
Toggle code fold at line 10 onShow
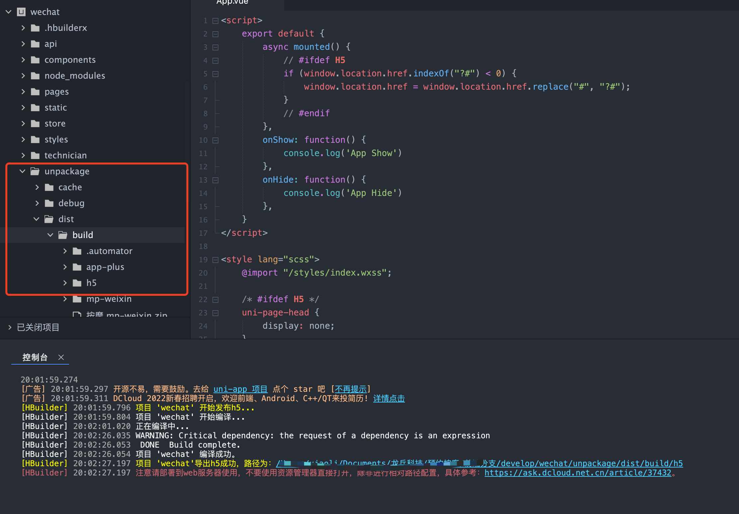pos(215,140)
